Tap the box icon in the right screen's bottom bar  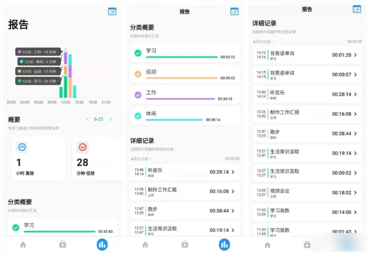point(307,245)
